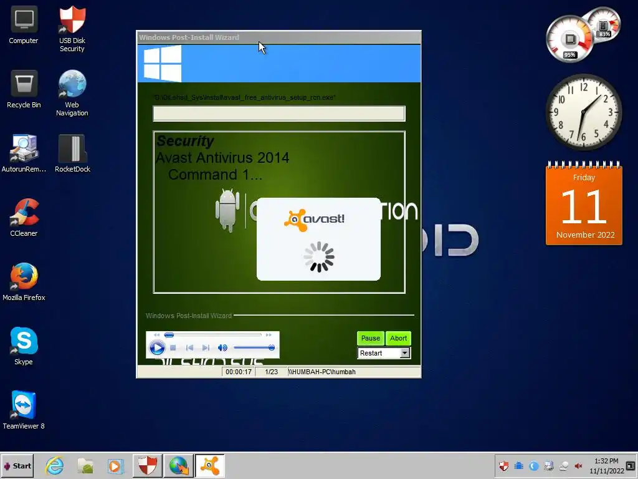Click the CPU meter gadget
This screenshot has height=479, width=638.
569,39
